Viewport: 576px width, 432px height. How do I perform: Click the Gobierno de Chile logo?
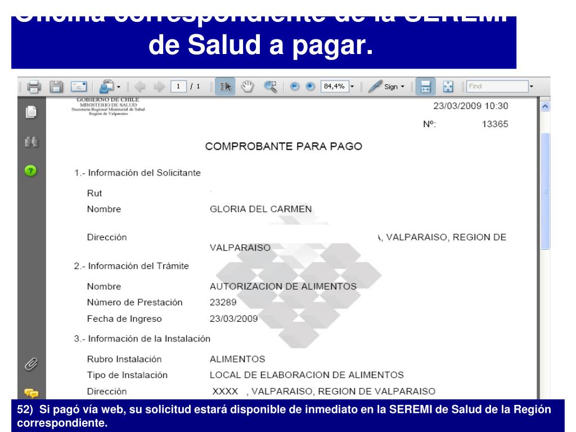(108, 106)
